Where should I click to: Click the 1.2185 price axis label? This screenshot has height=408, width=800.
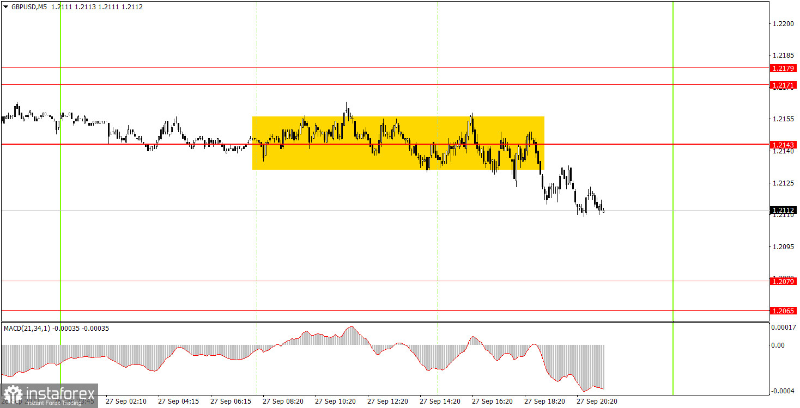tap(783, 55)
